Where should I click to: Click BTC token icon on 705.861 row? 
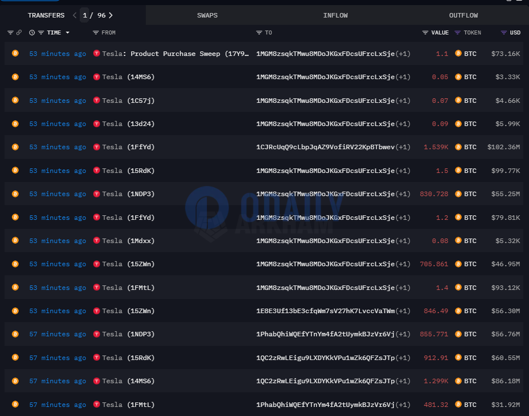click(458, 264)
